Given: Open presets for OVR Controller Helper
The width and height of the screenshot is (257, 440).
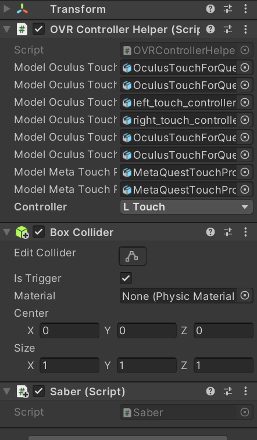Looking at the screenshot, I should point(228,29).
